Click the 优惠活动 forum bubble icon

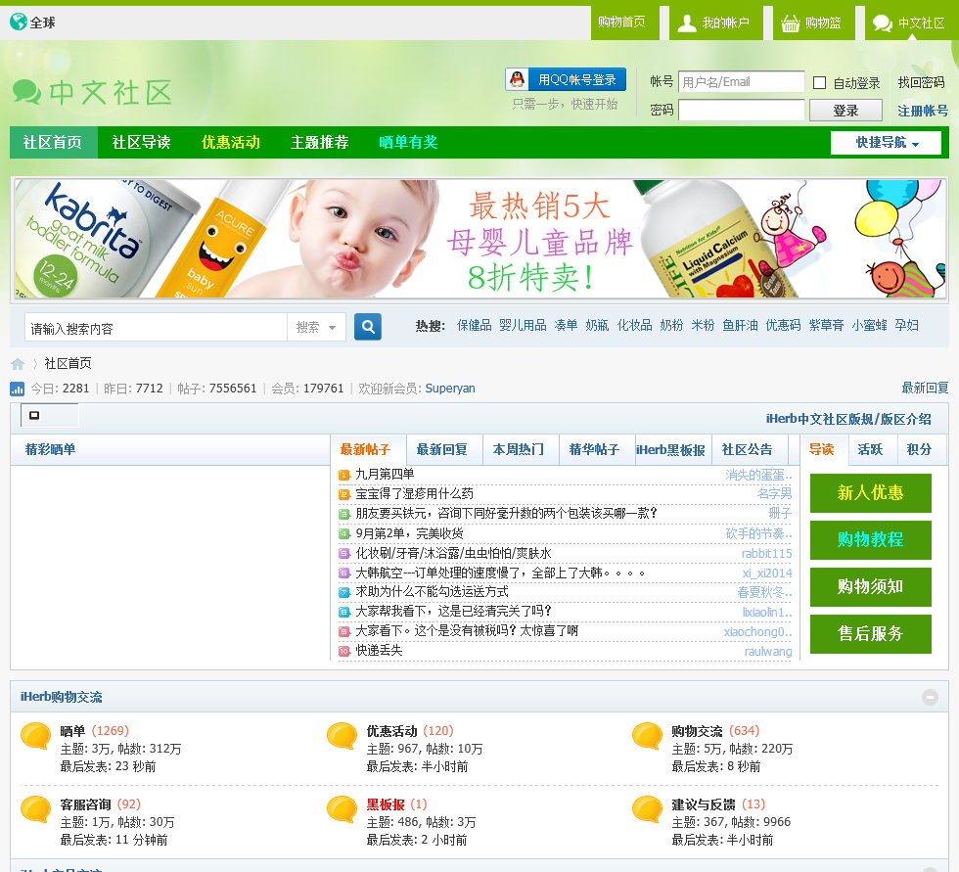[x=342, y=736]
